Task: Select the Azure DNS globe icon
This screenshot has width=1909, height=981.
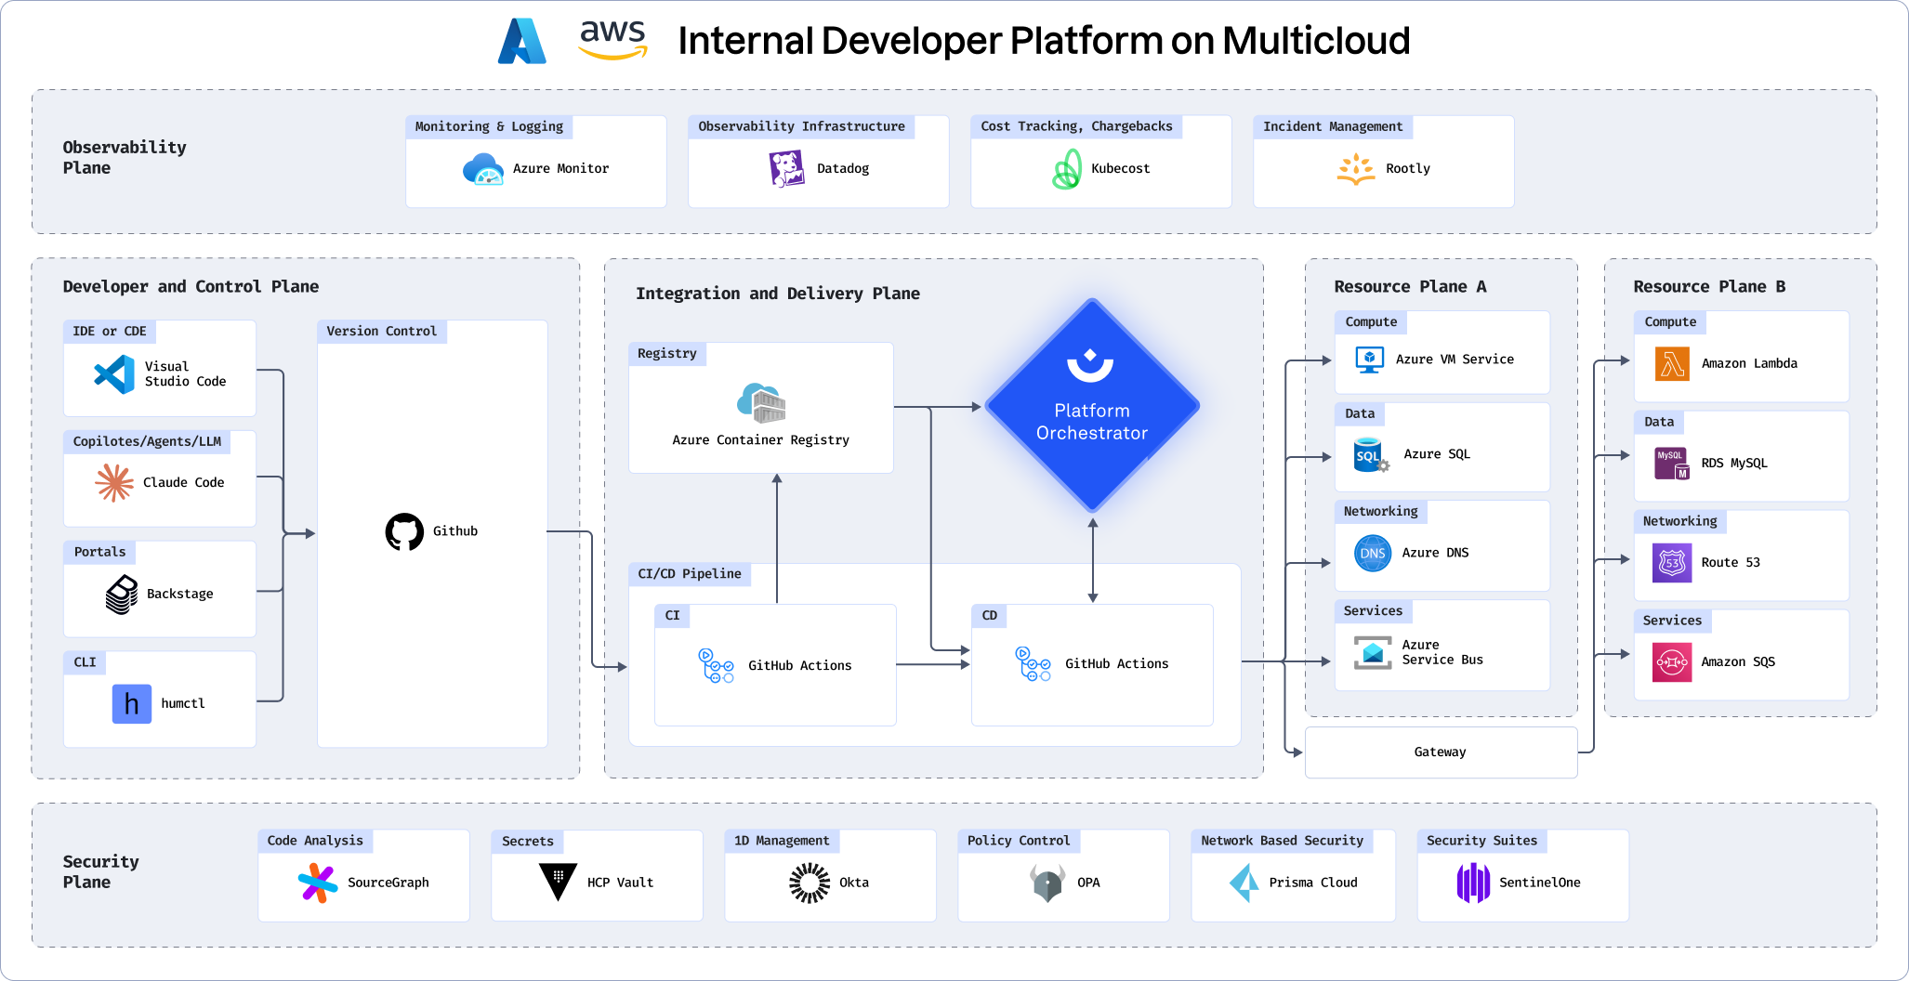Action: pyautogui.click(x=1373, y=554)
